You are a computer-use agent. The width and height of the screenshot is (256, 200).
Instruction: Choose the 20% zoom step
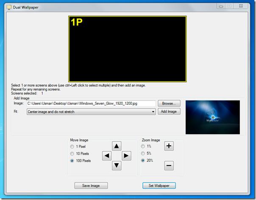coord(144,161)
